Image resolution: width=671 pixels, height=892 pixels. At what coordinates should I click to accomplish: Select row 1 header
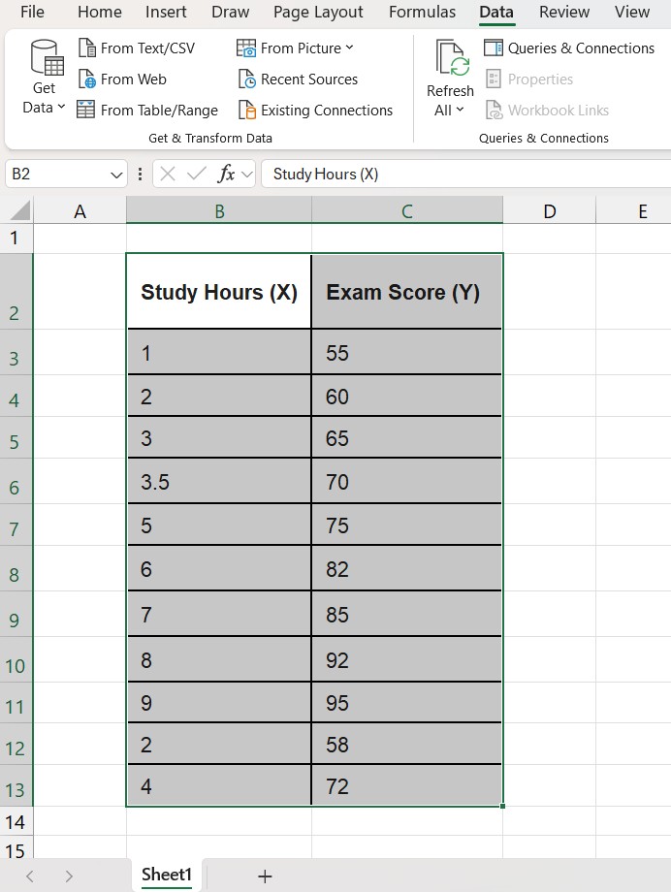[16, 238]
